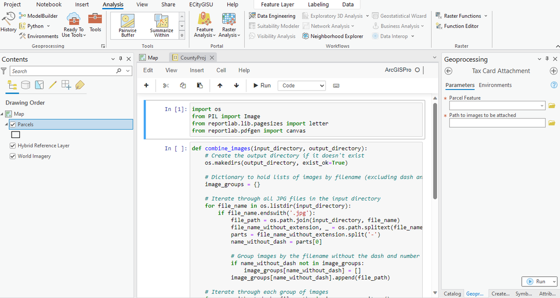Open the Insert ribbon tab
The width and height of the screenshot is (560, 298).
[x=82, y=5]
